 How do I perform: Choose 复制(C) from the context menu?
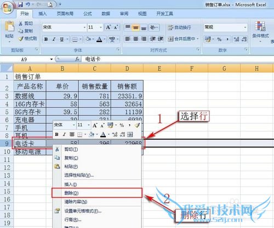point(97,158)
